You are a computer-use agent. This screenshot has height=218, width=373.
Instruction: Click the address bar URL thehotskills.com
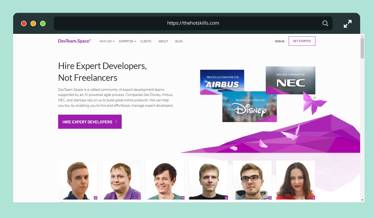(193, 23)
